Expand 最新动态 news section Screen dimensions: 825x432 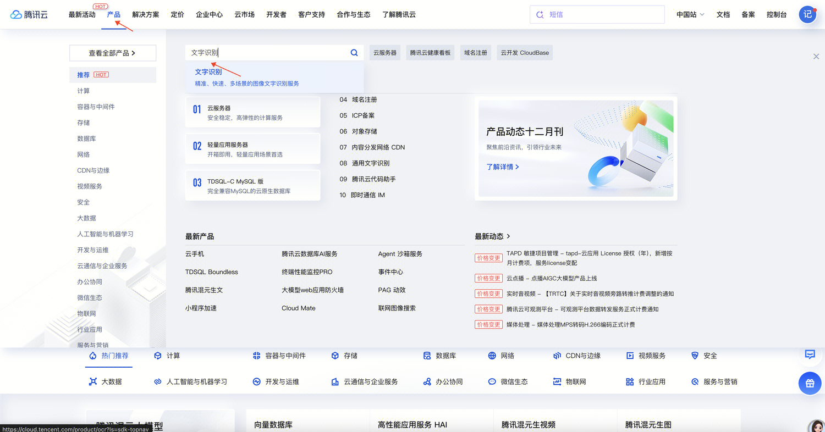[488, 236]
